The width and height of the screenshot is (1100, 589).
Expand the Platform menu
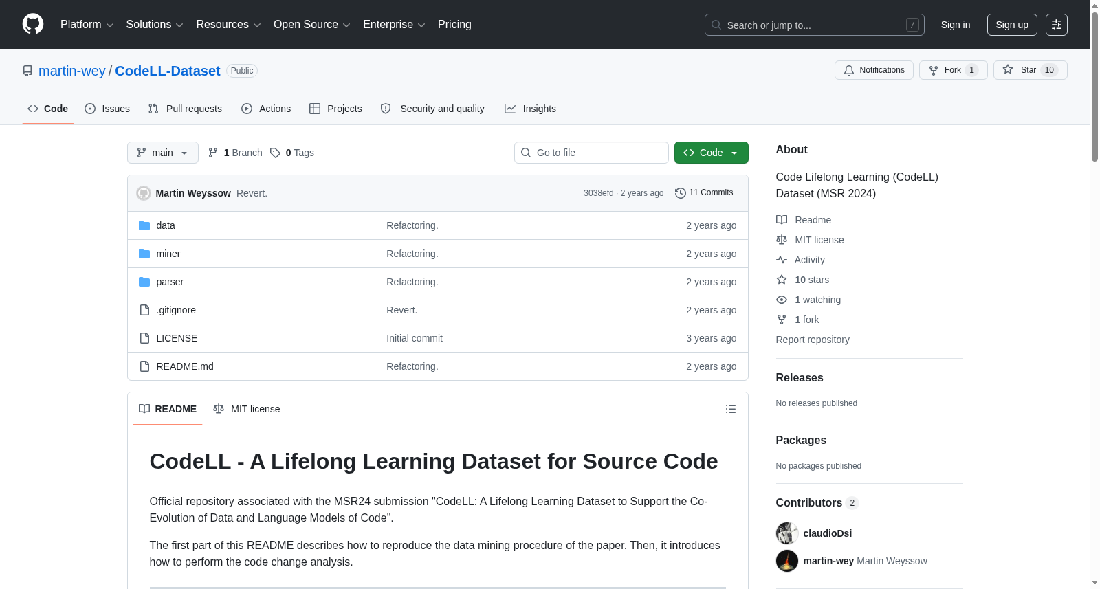coord(87,25)
